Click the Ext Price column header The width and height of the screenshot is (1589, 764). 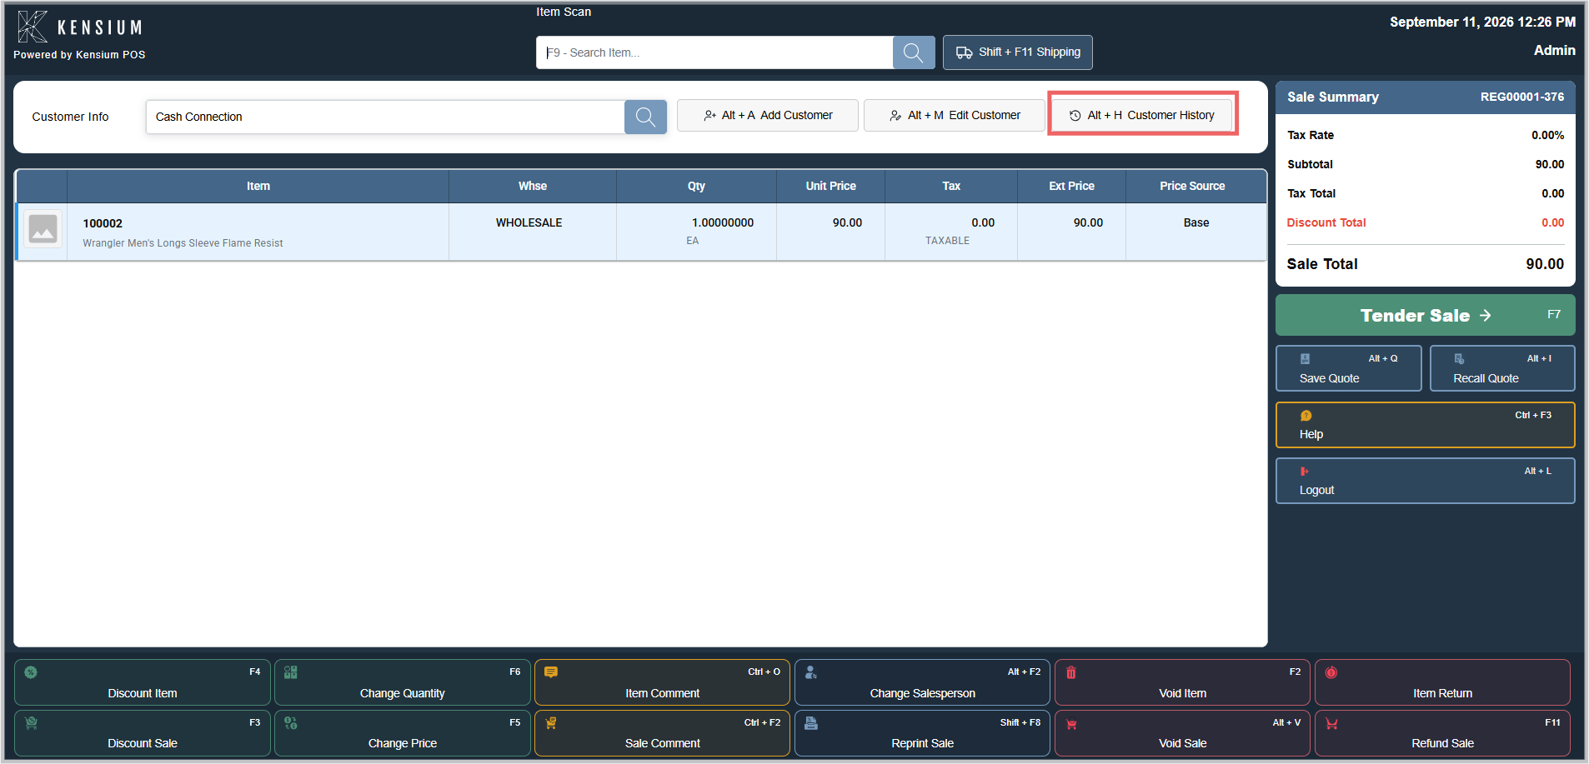point(1071,186)
